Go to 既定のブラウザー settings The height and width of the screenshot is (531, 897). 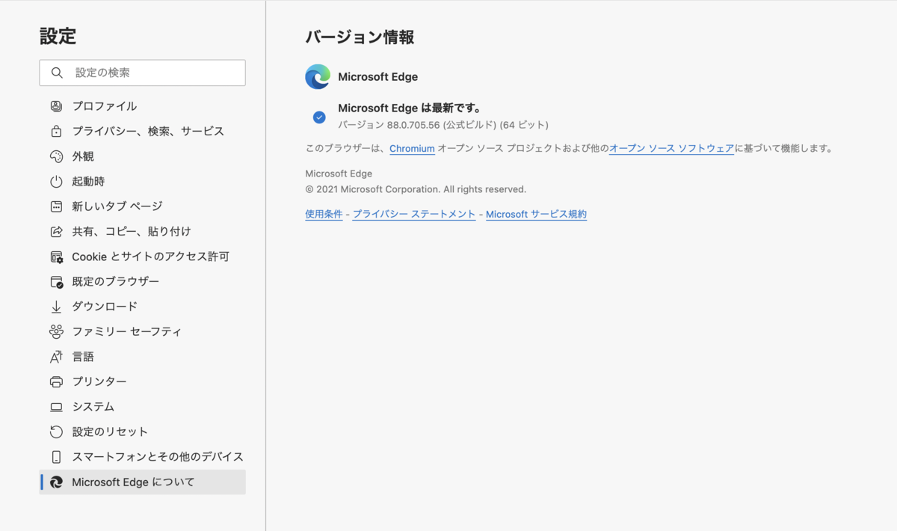click(142, 281)
